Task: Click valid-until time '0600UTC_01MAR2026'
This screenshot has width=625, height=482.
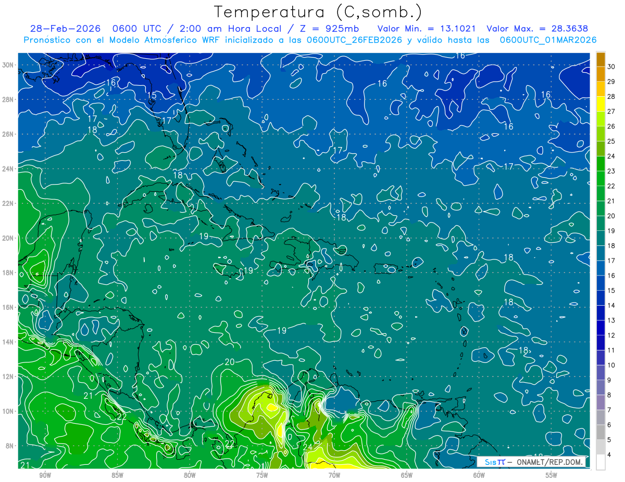Action: (x=548, y=40)
